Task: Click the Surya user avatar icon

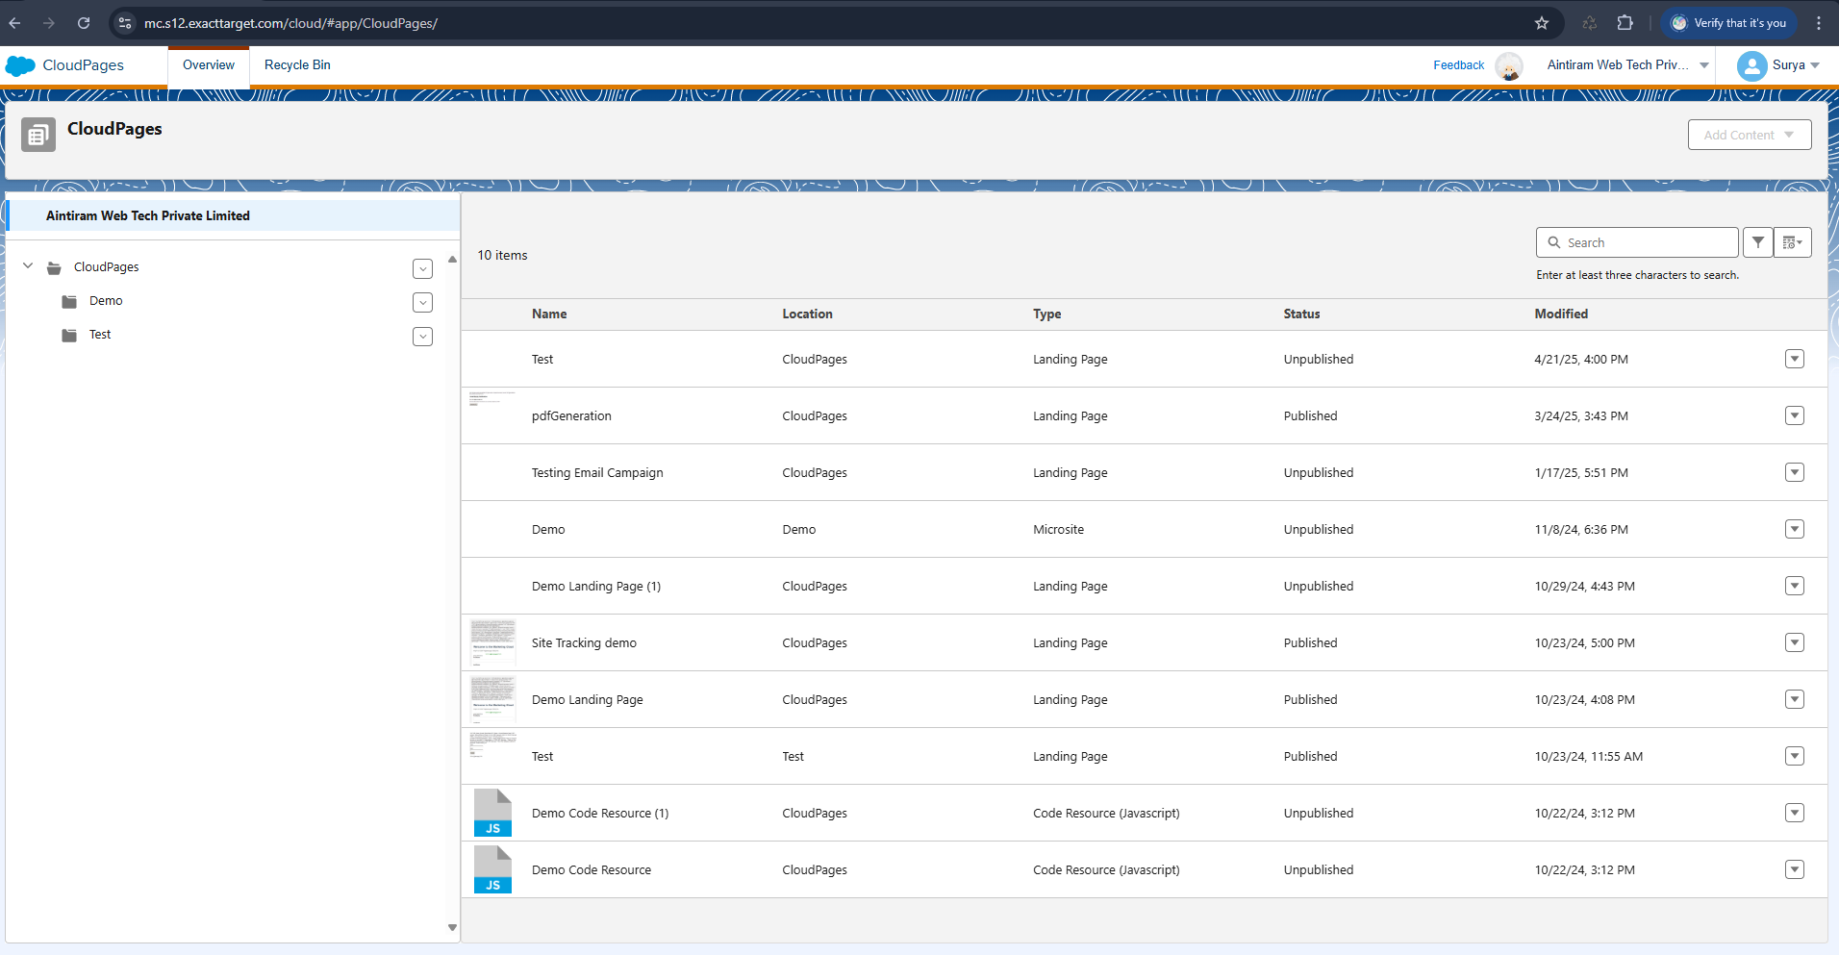Action: click(1751, 65)
